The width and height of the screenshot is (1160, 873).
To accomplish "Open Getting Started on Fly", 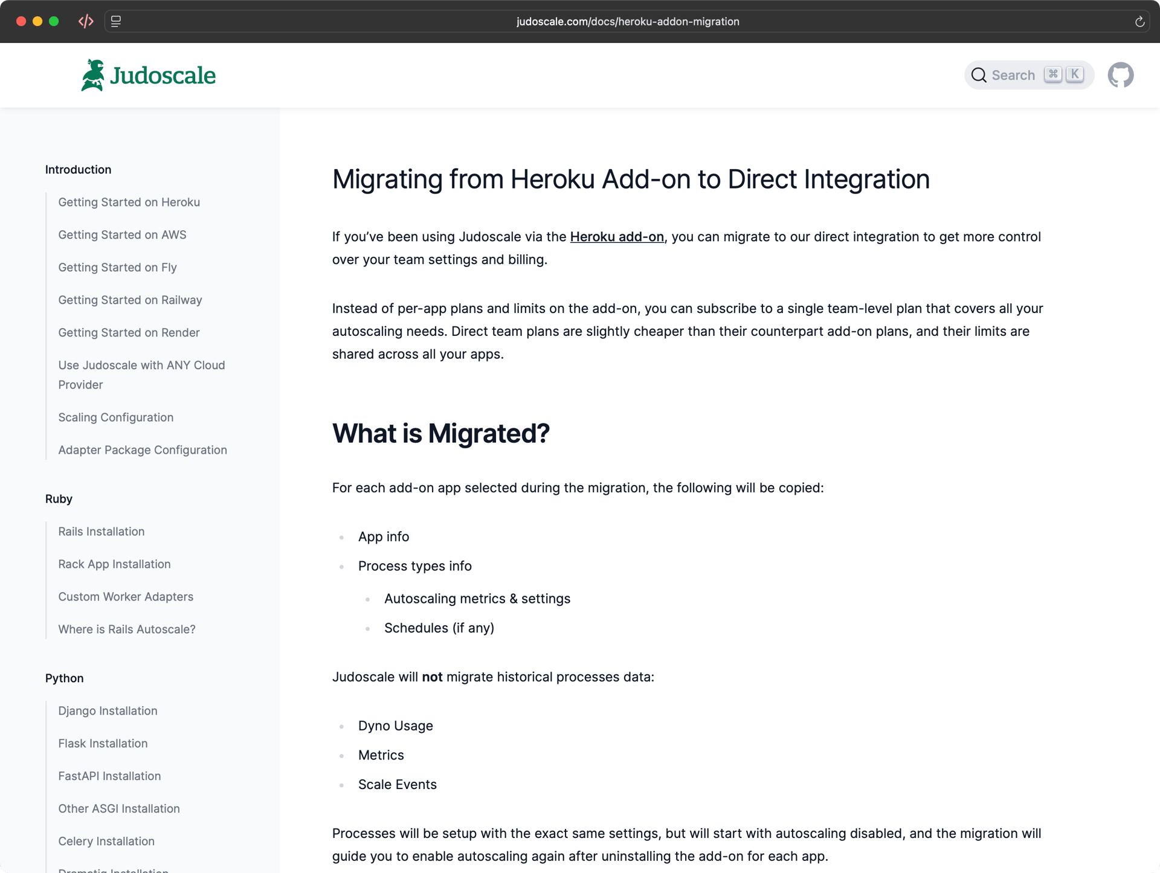I will click(x=117, y=268).
